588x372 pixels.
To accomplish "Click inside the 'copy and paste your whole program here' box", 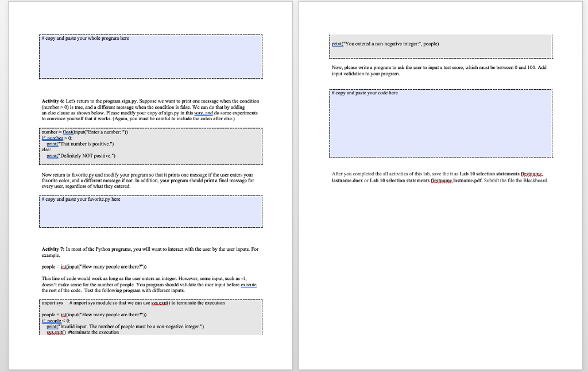I will [x=151, y=57].
